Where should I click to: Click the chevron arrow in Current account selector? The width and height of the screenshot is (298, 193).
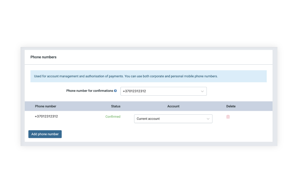[208, 119]
